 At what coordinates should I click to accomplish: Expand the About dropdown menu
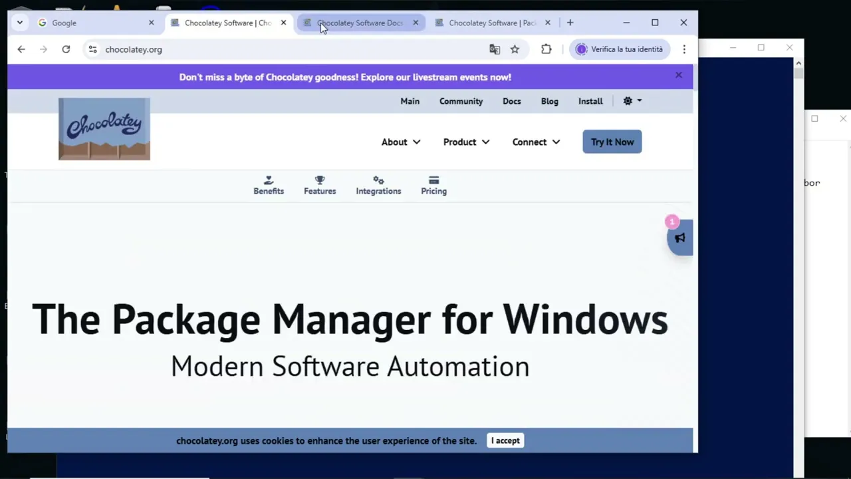401,142
